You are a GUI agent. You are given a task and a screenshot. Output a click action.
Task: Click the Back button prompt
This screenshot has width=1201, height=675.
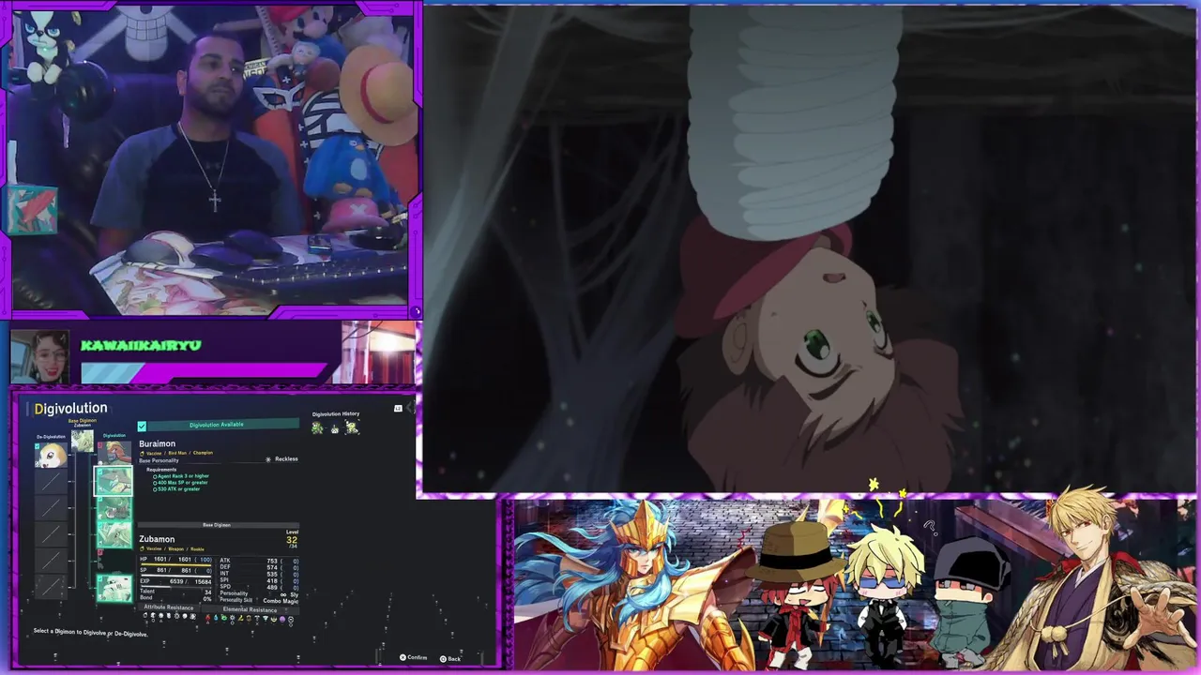(449, 658)
